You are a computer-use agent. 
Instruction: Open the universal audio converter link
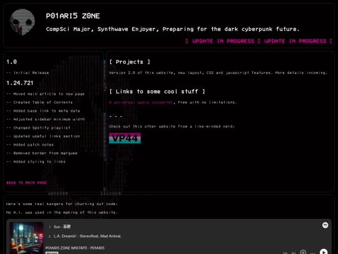(x=141, y=102)
